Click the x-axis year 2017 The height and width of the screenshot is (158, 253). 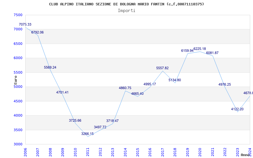coord(163,152)
